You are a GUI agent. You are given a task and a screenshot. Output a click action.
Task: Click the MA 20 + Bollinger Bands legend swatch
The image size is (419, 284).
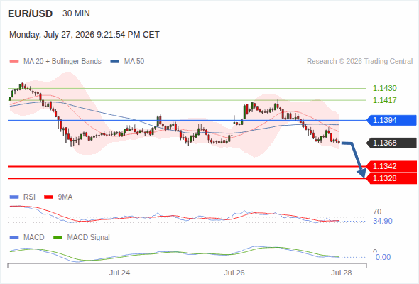(x=14, y=62)
